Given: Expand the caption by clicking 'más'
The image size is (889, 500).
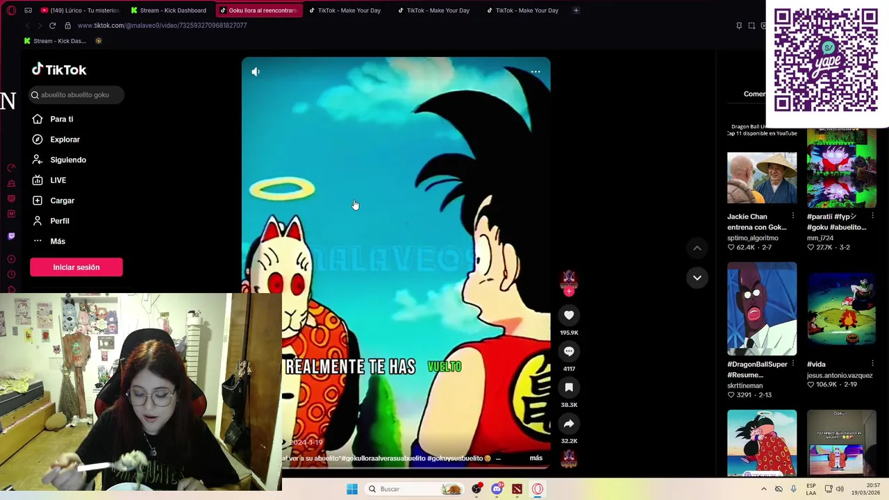Looking at the screenshot, I should (535, 458).
